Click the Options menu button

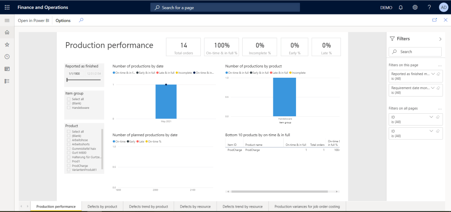pyautogui.click(x=63, y=21)
